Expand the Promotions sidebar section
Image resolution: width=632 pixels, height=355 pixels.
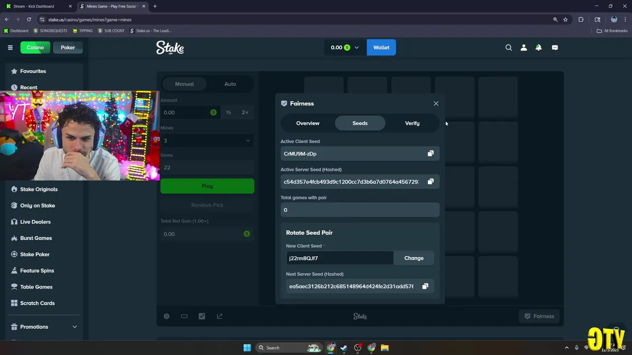click(x=75, y=327)
